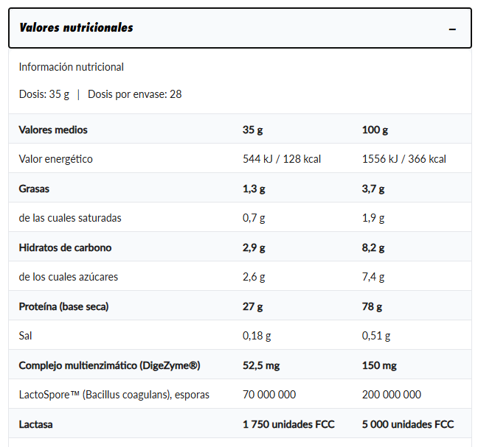Click de los cuales azúcares row

point(240,277)
